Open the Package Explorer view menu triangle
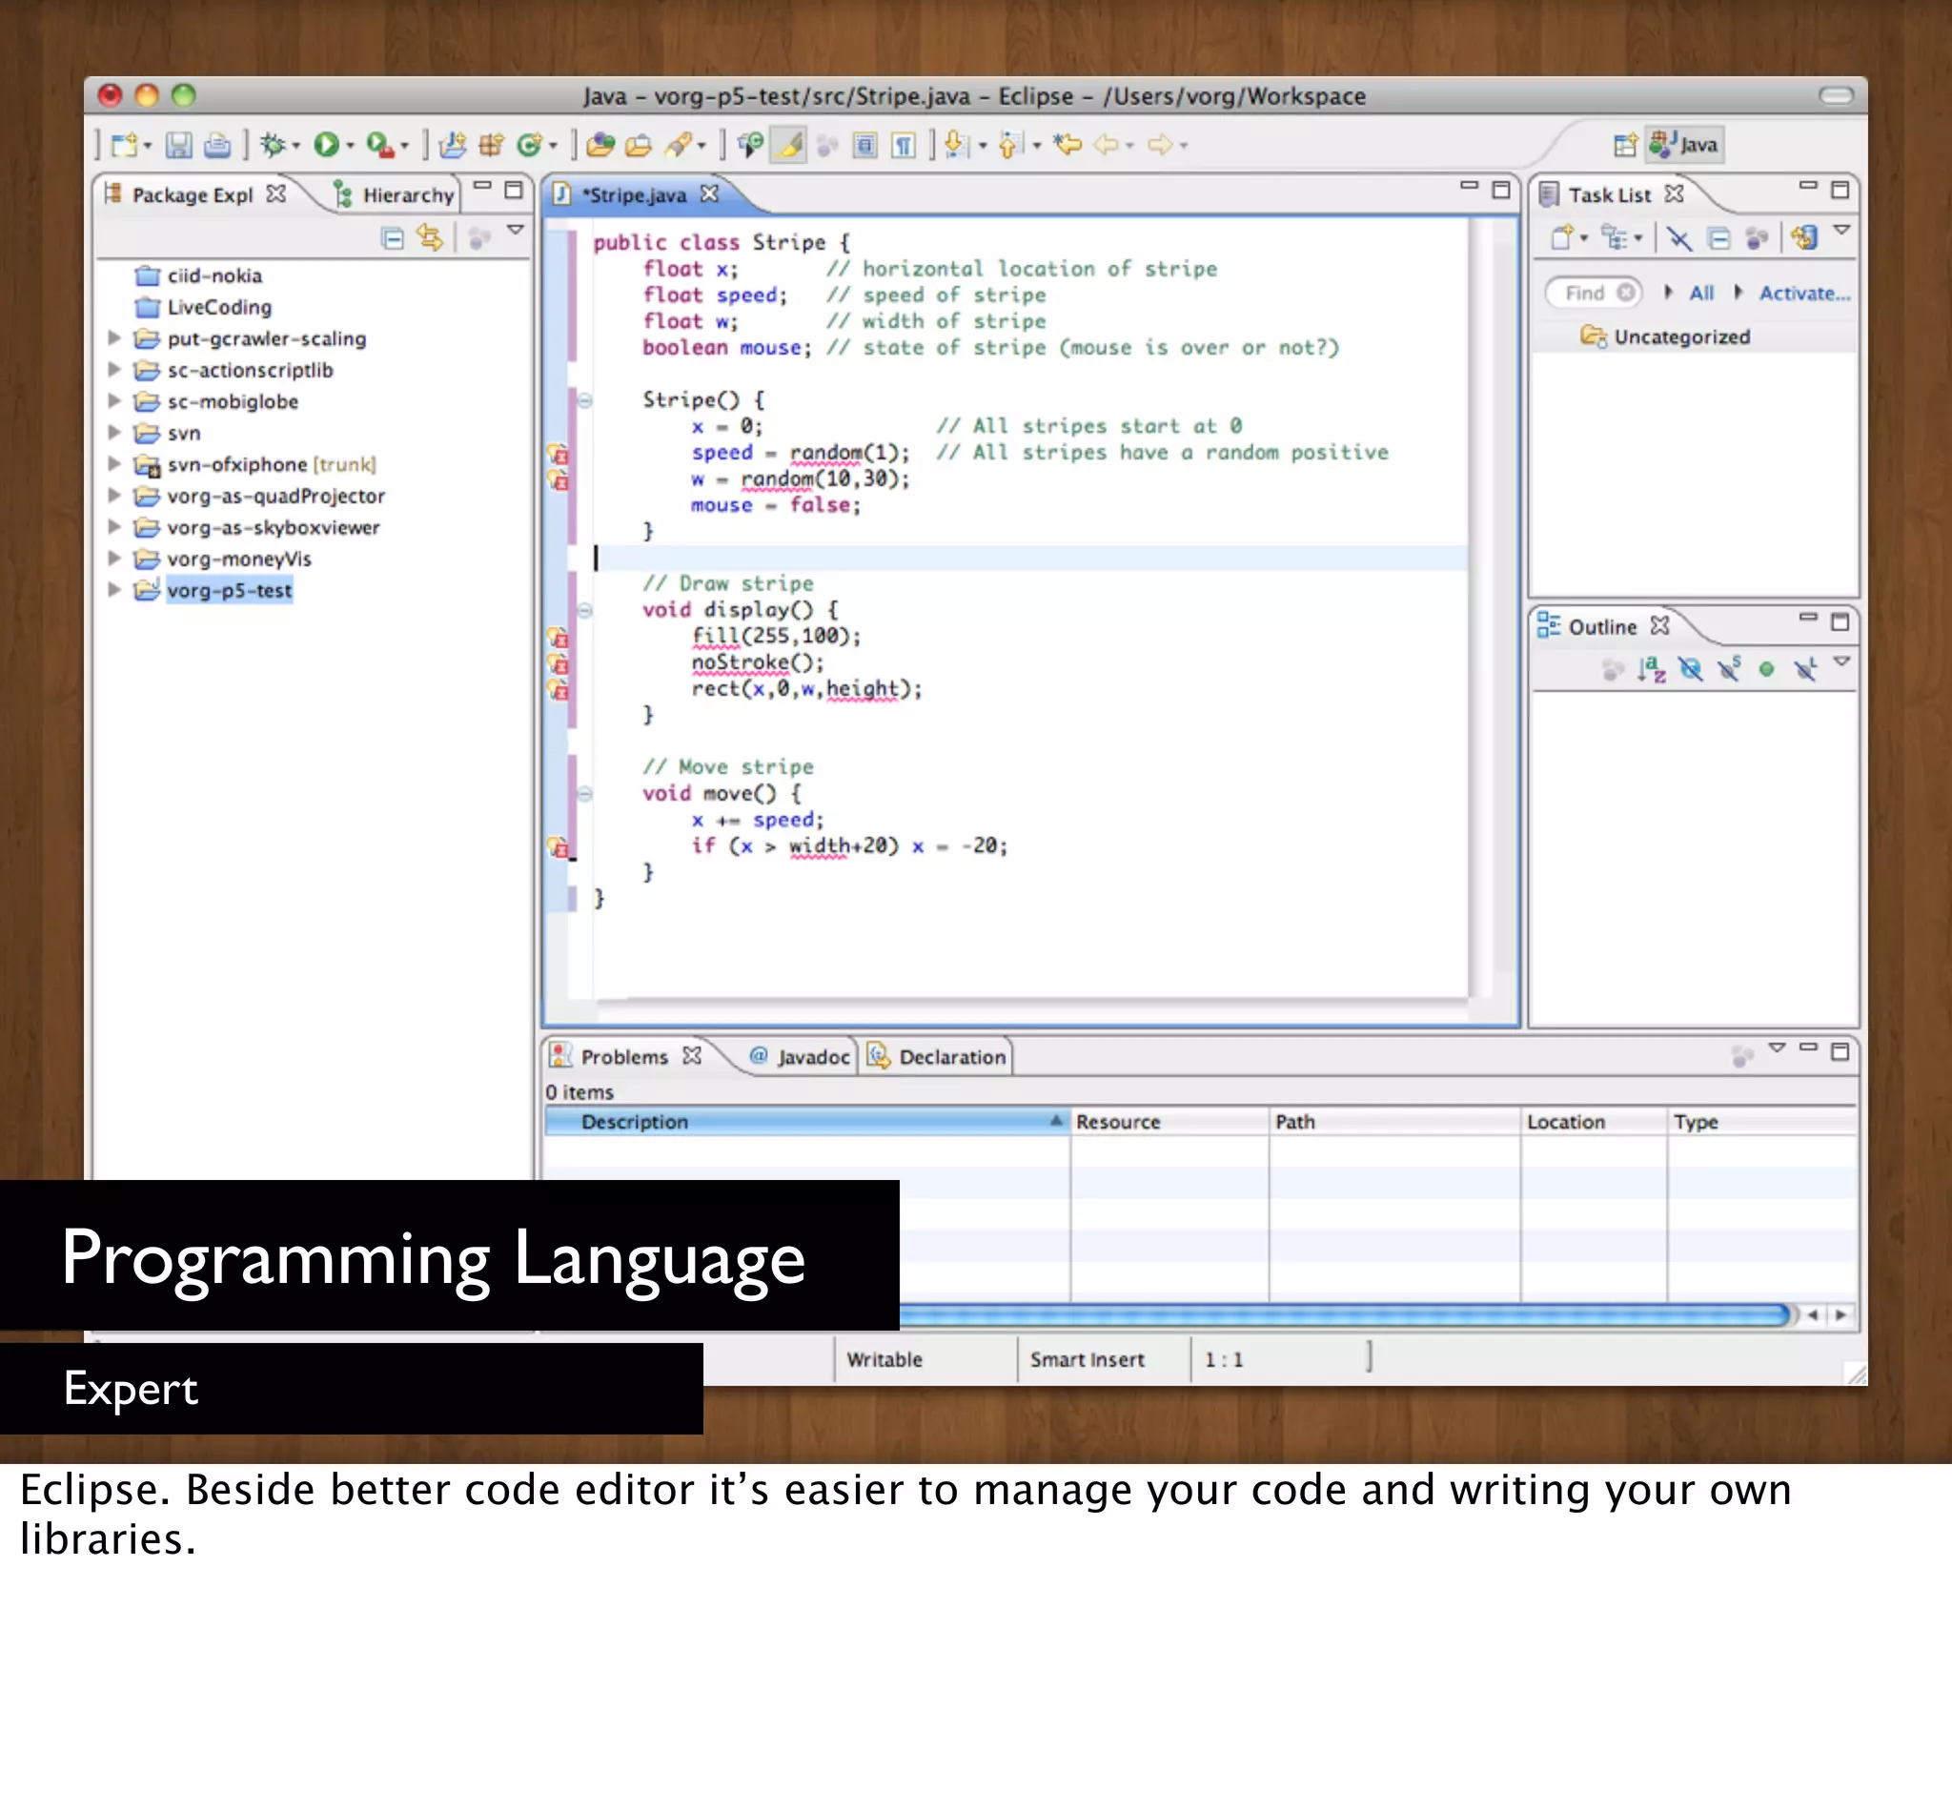Screen dimensions: 1952x1811 516,231
